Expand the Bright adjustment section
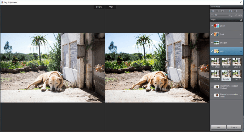Screen dimensions: 244x132 coord(241,26)
